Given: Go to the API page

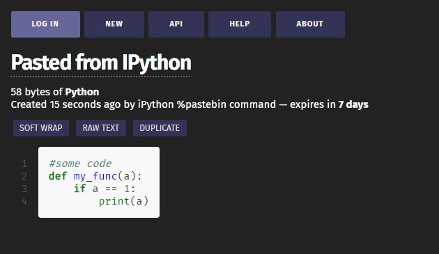Looking at the screenshot, I should 176,24.
